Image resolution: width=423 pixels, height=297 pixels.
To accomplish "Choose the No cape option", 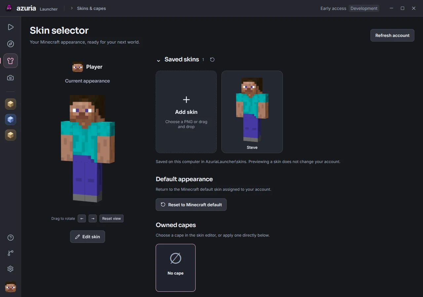I will [175, 268].
